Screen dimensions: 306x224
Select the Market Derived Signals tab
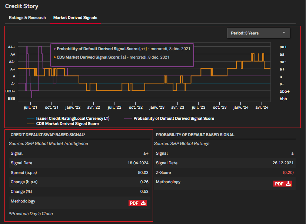[x=75, y=17]
